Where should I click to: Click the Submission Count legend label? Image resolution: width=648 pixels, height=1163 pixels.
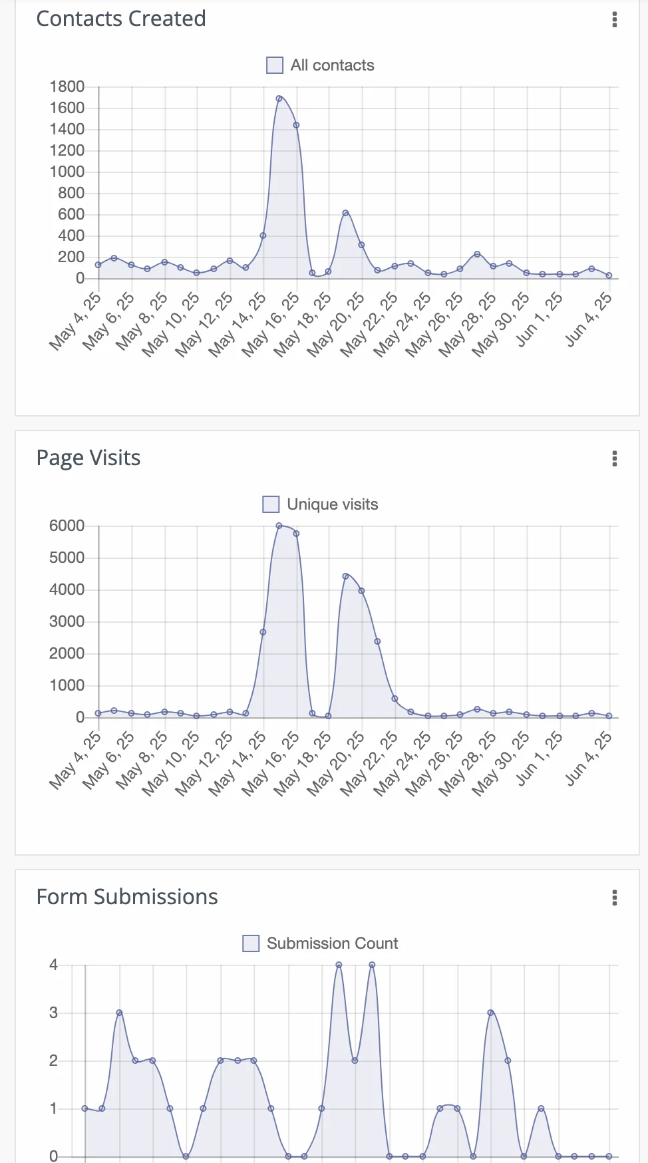click(x=332, y=943)
